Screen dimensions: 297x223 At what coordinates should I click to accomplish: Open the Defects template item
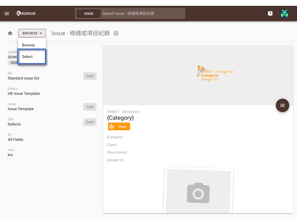pos(52,122)
